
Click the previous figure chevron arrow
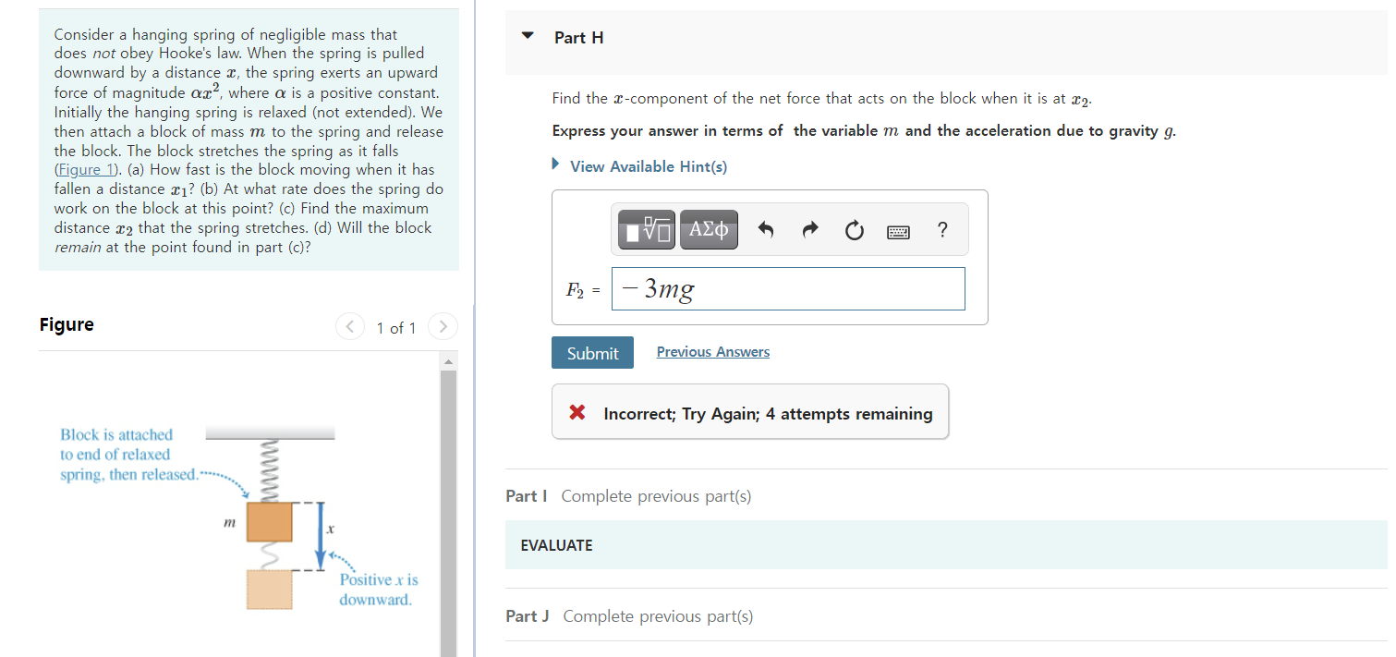349,326
